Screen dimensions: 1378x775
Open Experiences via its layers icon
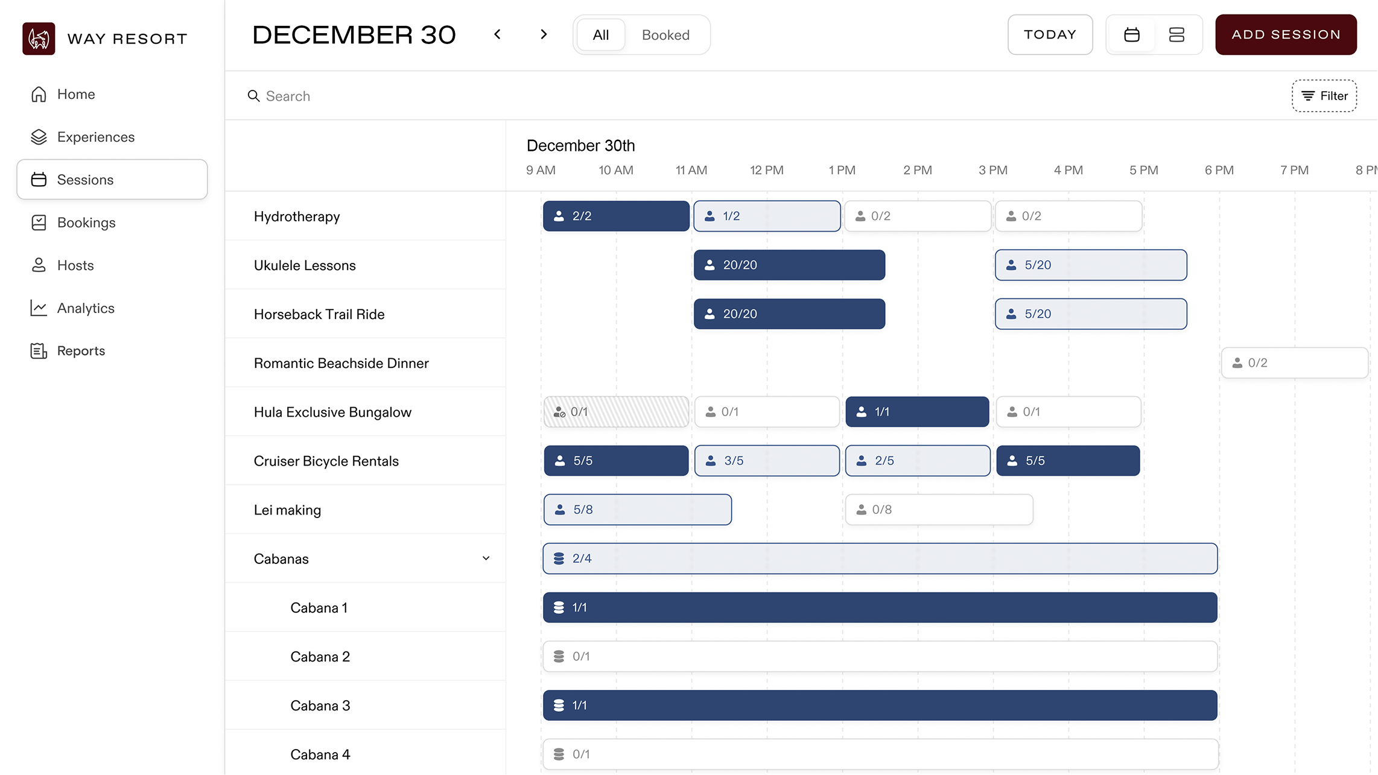[x=39, y=137]
